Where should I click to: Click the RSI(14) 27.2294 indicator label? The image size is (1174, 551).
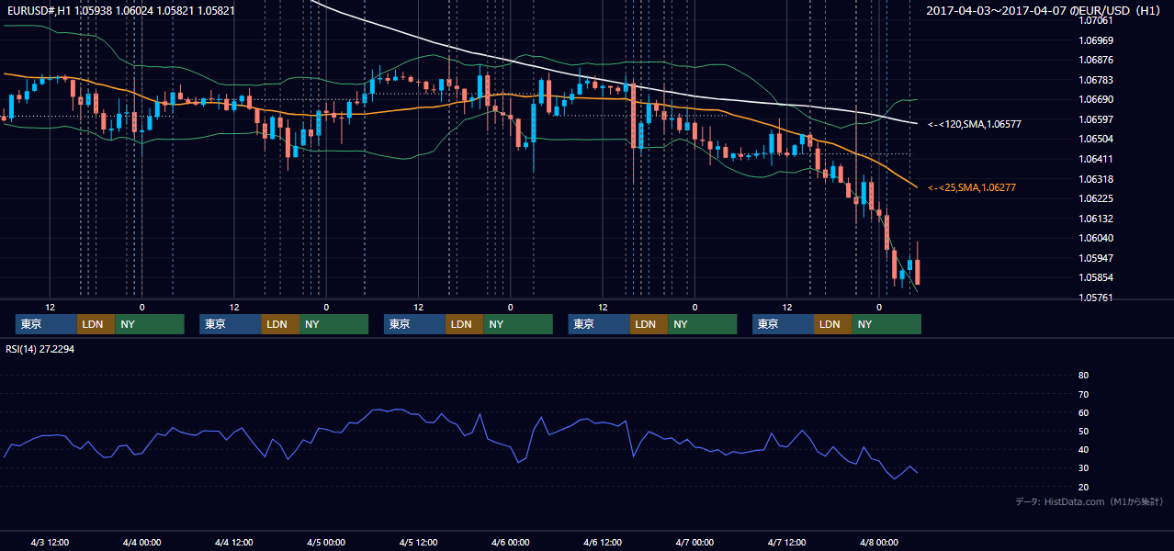pos(39,349)
